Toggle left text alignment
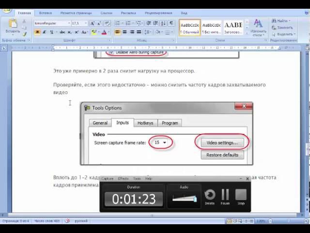The width and height of the screenshot is (310, 233). pos(117,32)
